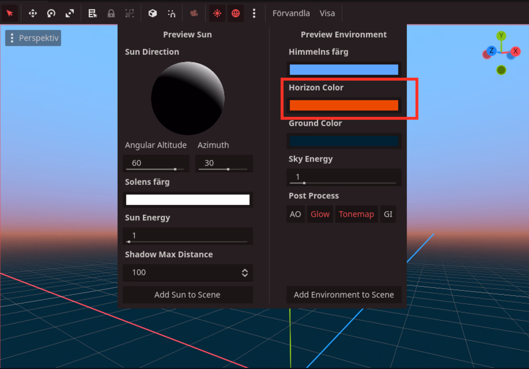Activate the Select Mode arrow tool

(x=10, y=13)
